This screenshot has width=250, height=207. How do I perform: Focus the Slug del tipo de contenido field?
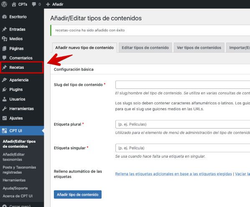pyautogui.click(x=183, y=85)
